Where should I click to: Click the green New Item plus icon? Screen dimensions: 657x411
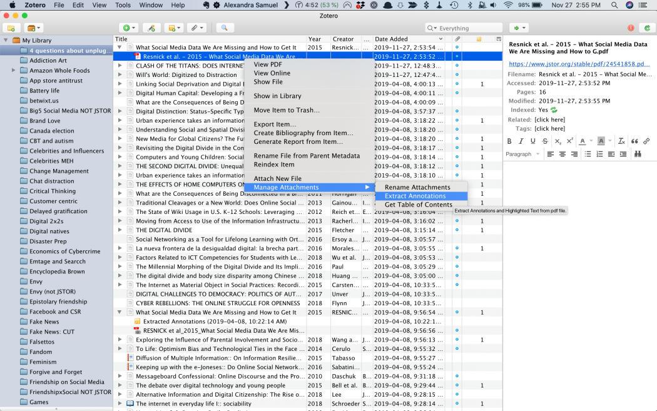[x=129, y=28]
